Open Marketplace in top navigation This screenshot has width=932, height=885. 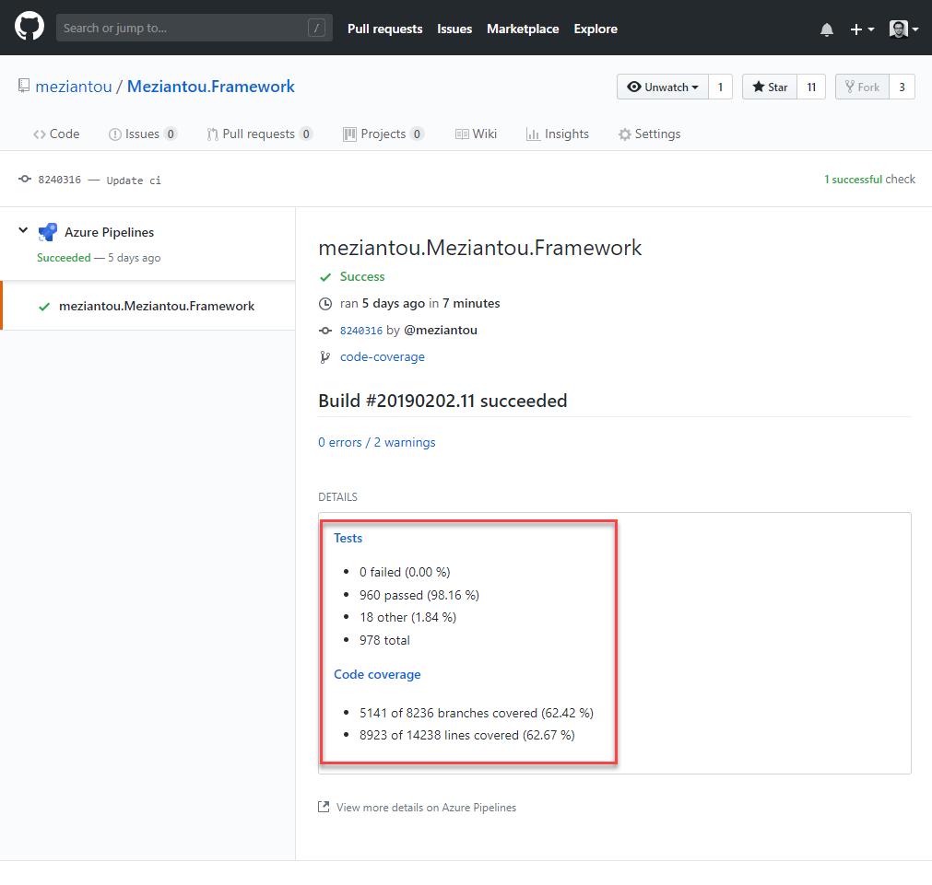[x=523, y=29]
